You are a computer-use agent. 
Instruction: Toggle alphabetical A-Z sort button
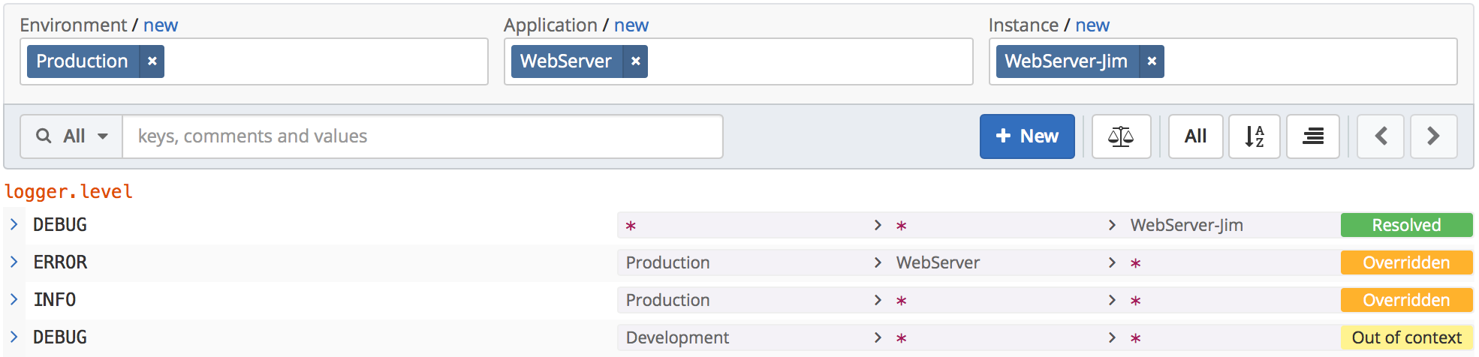tap(1254, 136)
